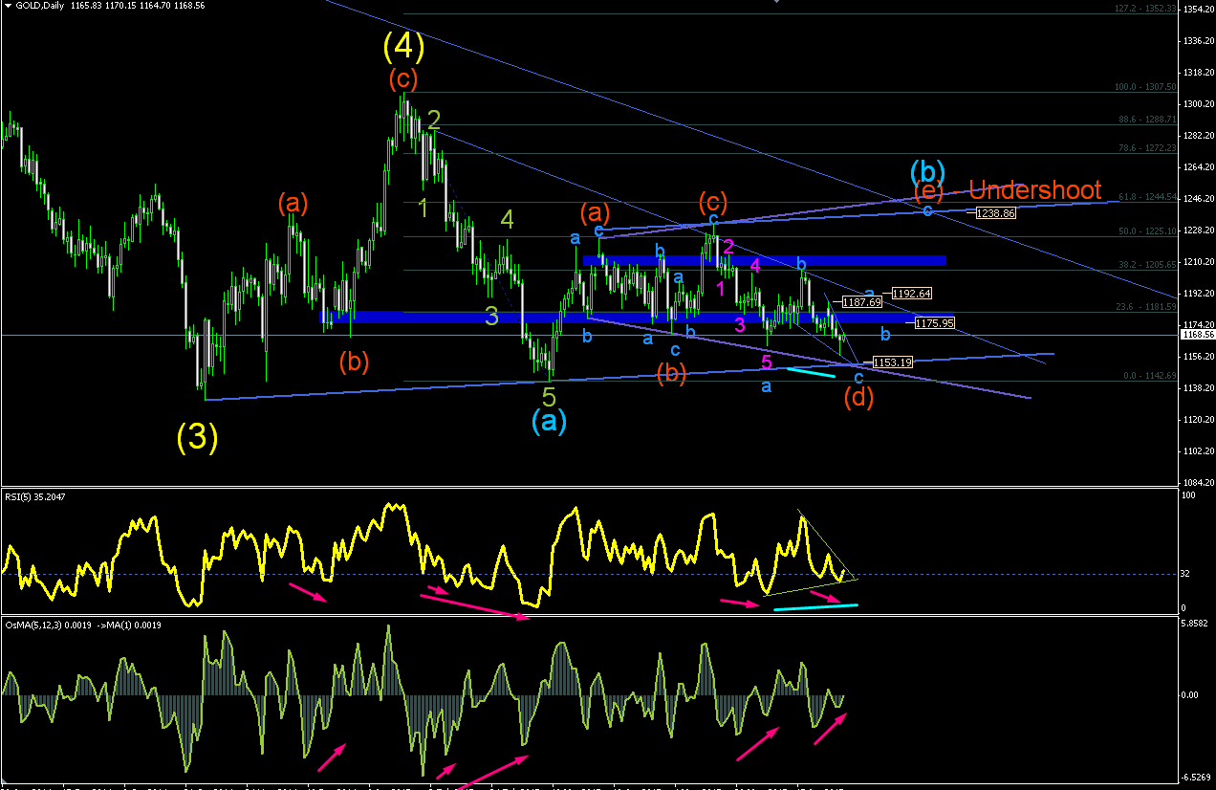Click the upper blue resistance rectangle

764,260
